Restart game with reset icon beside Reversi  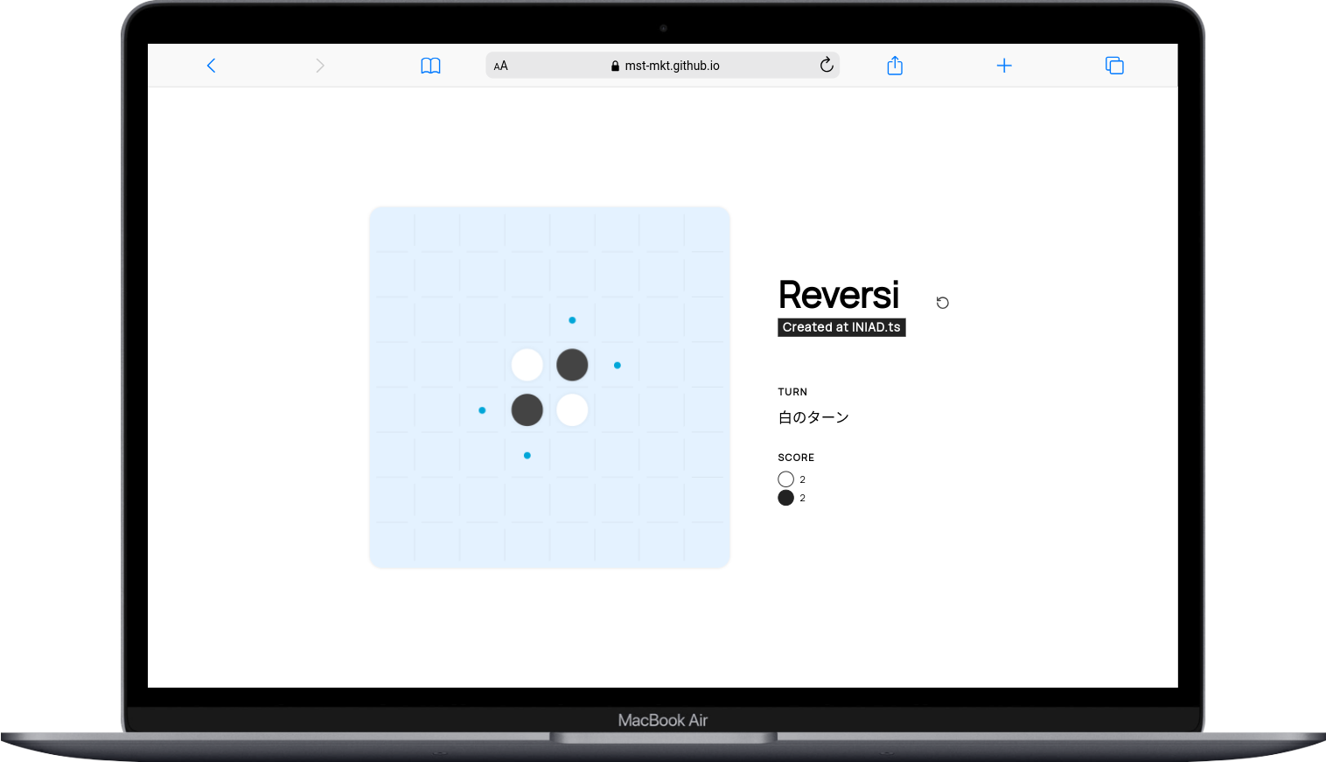coord(943,303)
